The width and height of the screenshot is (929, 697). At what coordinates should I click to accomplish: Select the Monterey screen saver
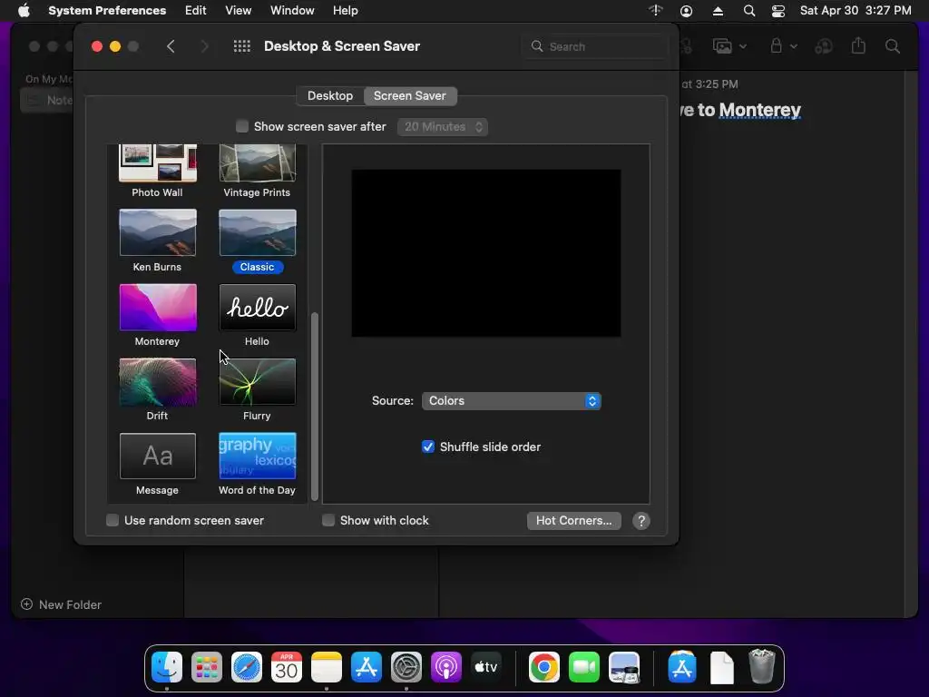tap(158, 307)
